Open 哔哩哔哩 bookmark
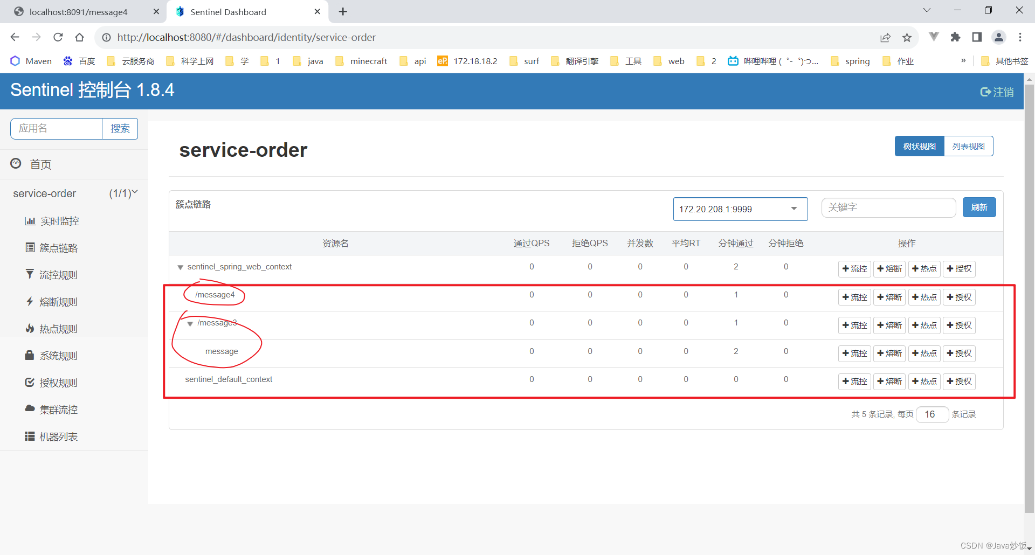 tap(773, 61)
